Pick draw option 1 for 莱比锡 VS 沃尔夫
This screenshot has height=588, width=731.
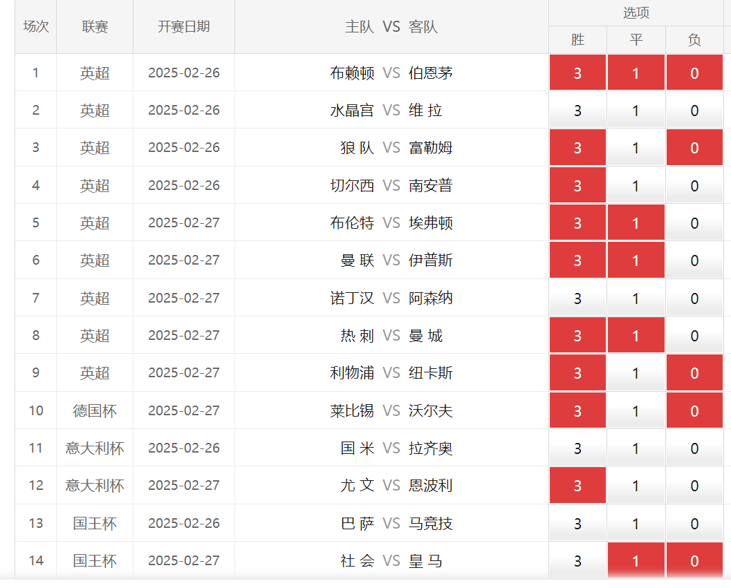(x=636, y=410)
